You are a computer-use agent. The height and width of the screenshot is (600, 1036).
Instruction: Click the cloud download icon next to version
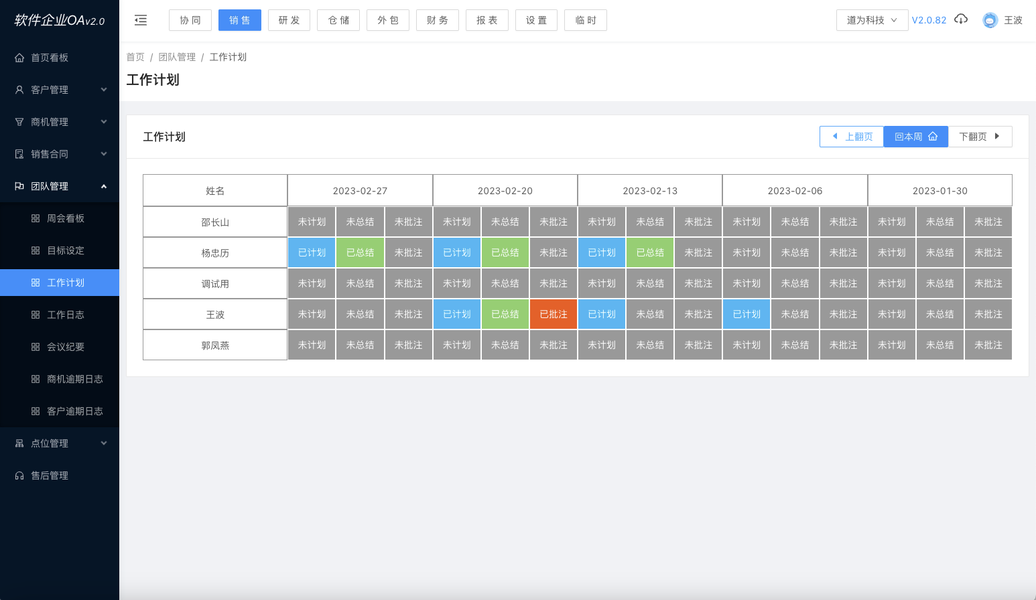(961, 19)
